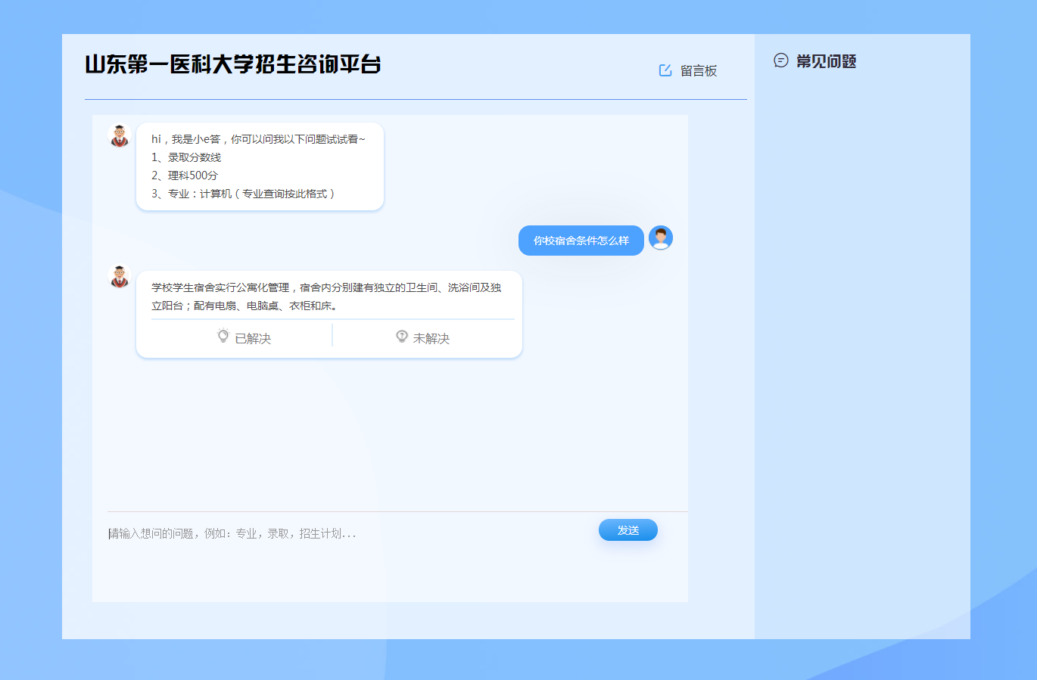Click the lightbulb icon beside 已解决

click(222, 336)
